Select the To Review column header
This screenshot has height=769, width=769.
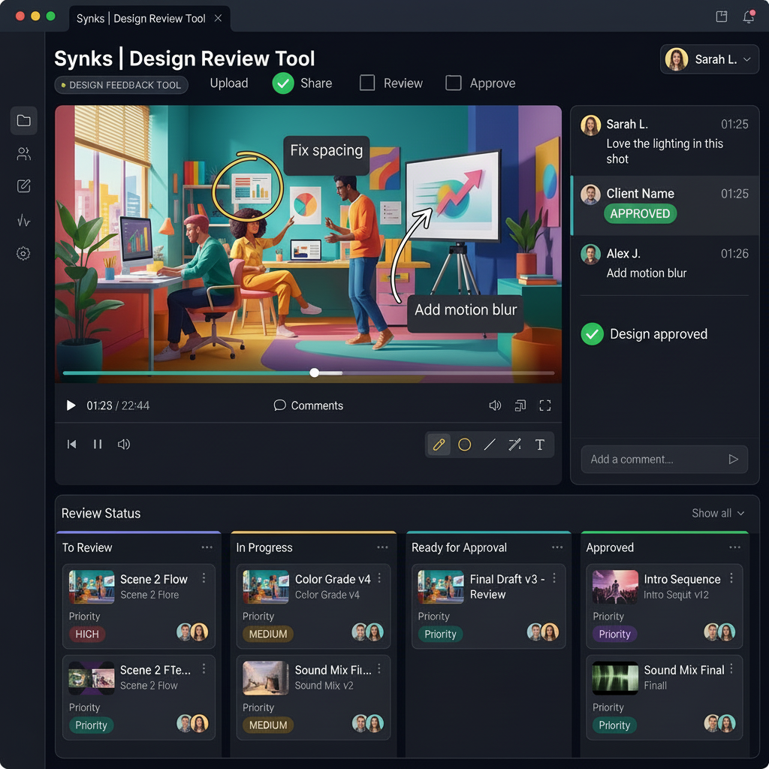coord(87,547)
